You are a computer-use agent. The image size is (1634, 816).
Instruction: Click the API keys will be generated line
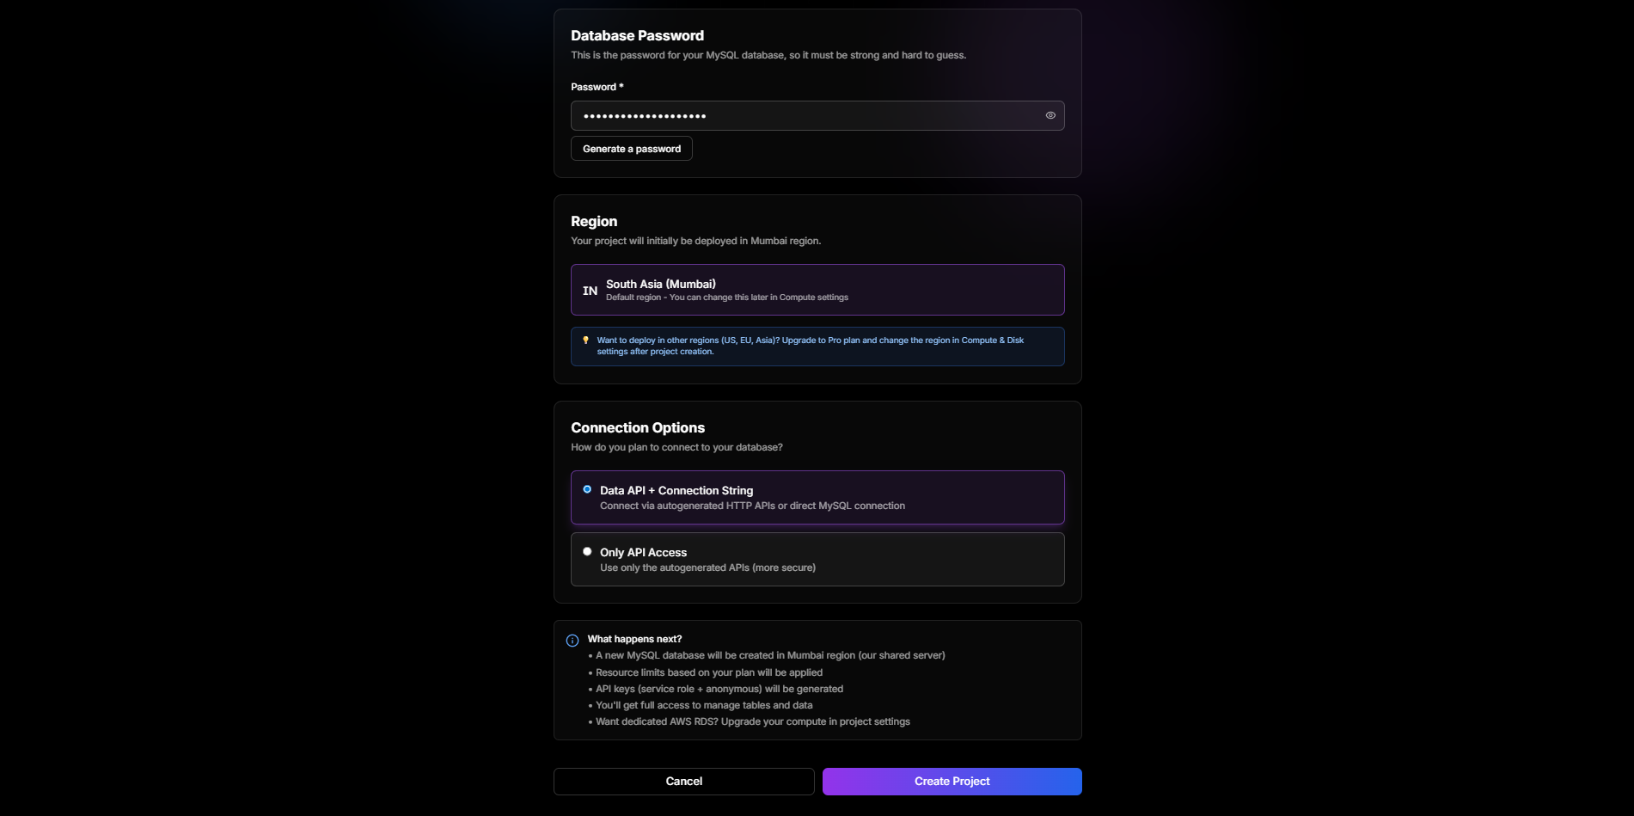click(719, 689)
